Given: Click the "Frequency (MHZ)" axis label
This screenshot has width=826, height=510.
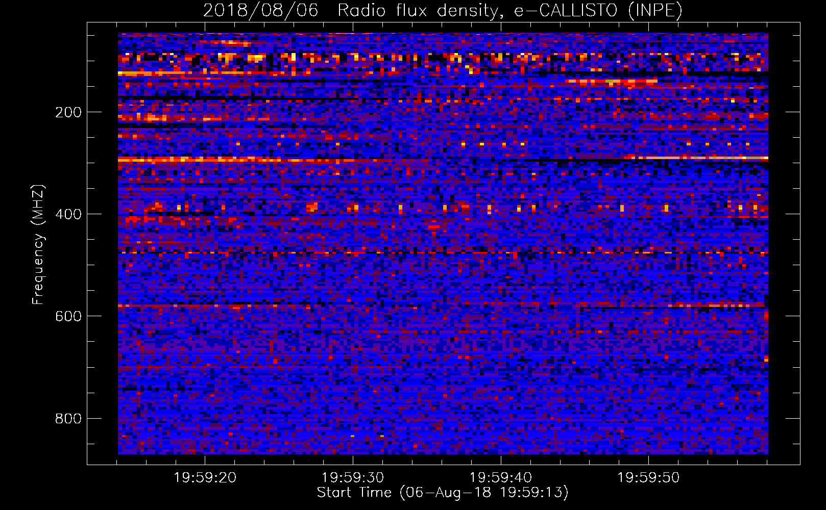Looking at the screenshot, I should click(38, 244).
